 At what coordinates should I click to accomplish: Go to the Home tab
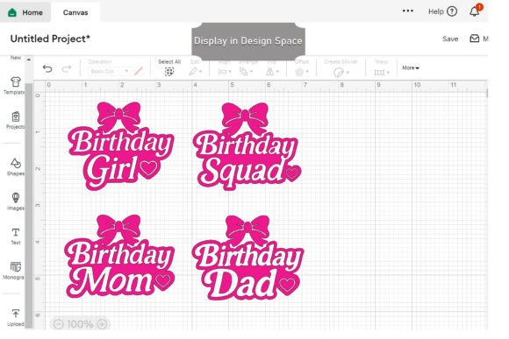click(25, 12)
